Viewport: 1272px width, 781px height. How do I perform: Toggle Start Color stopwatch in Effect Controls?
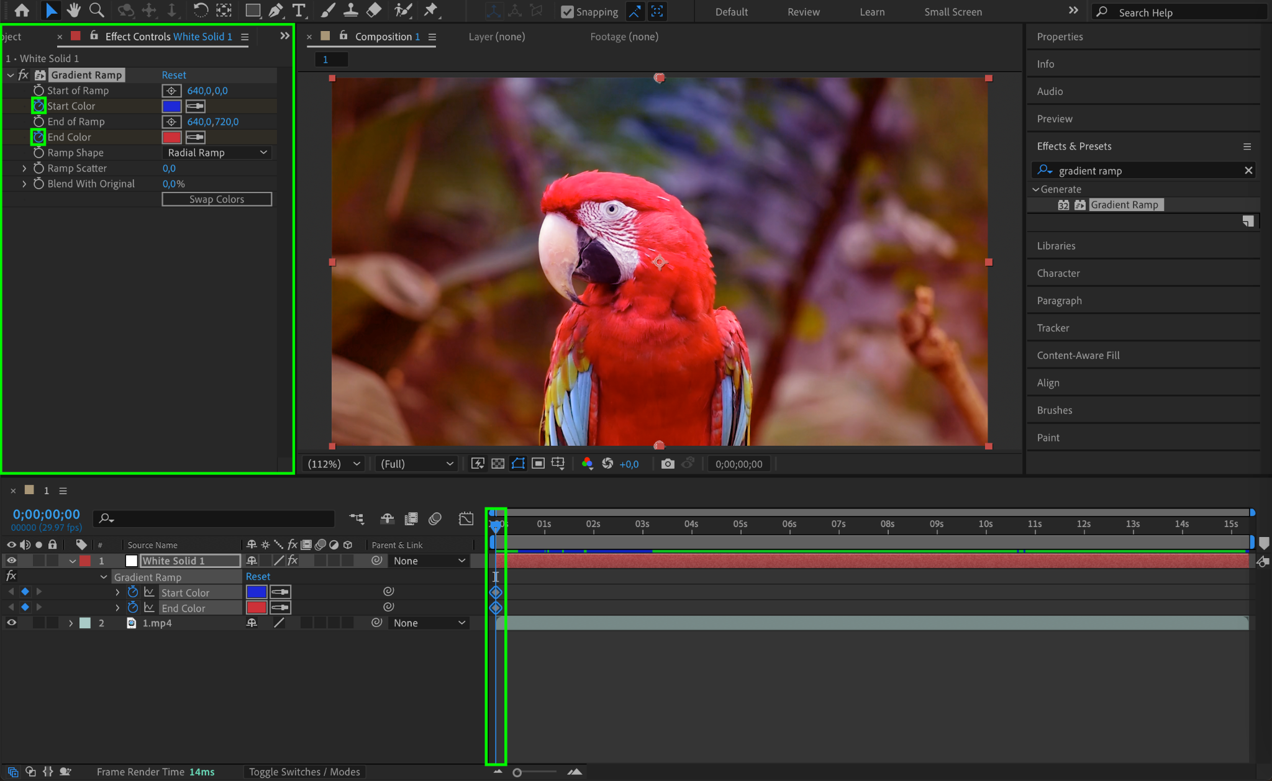[x=39, y=106]
